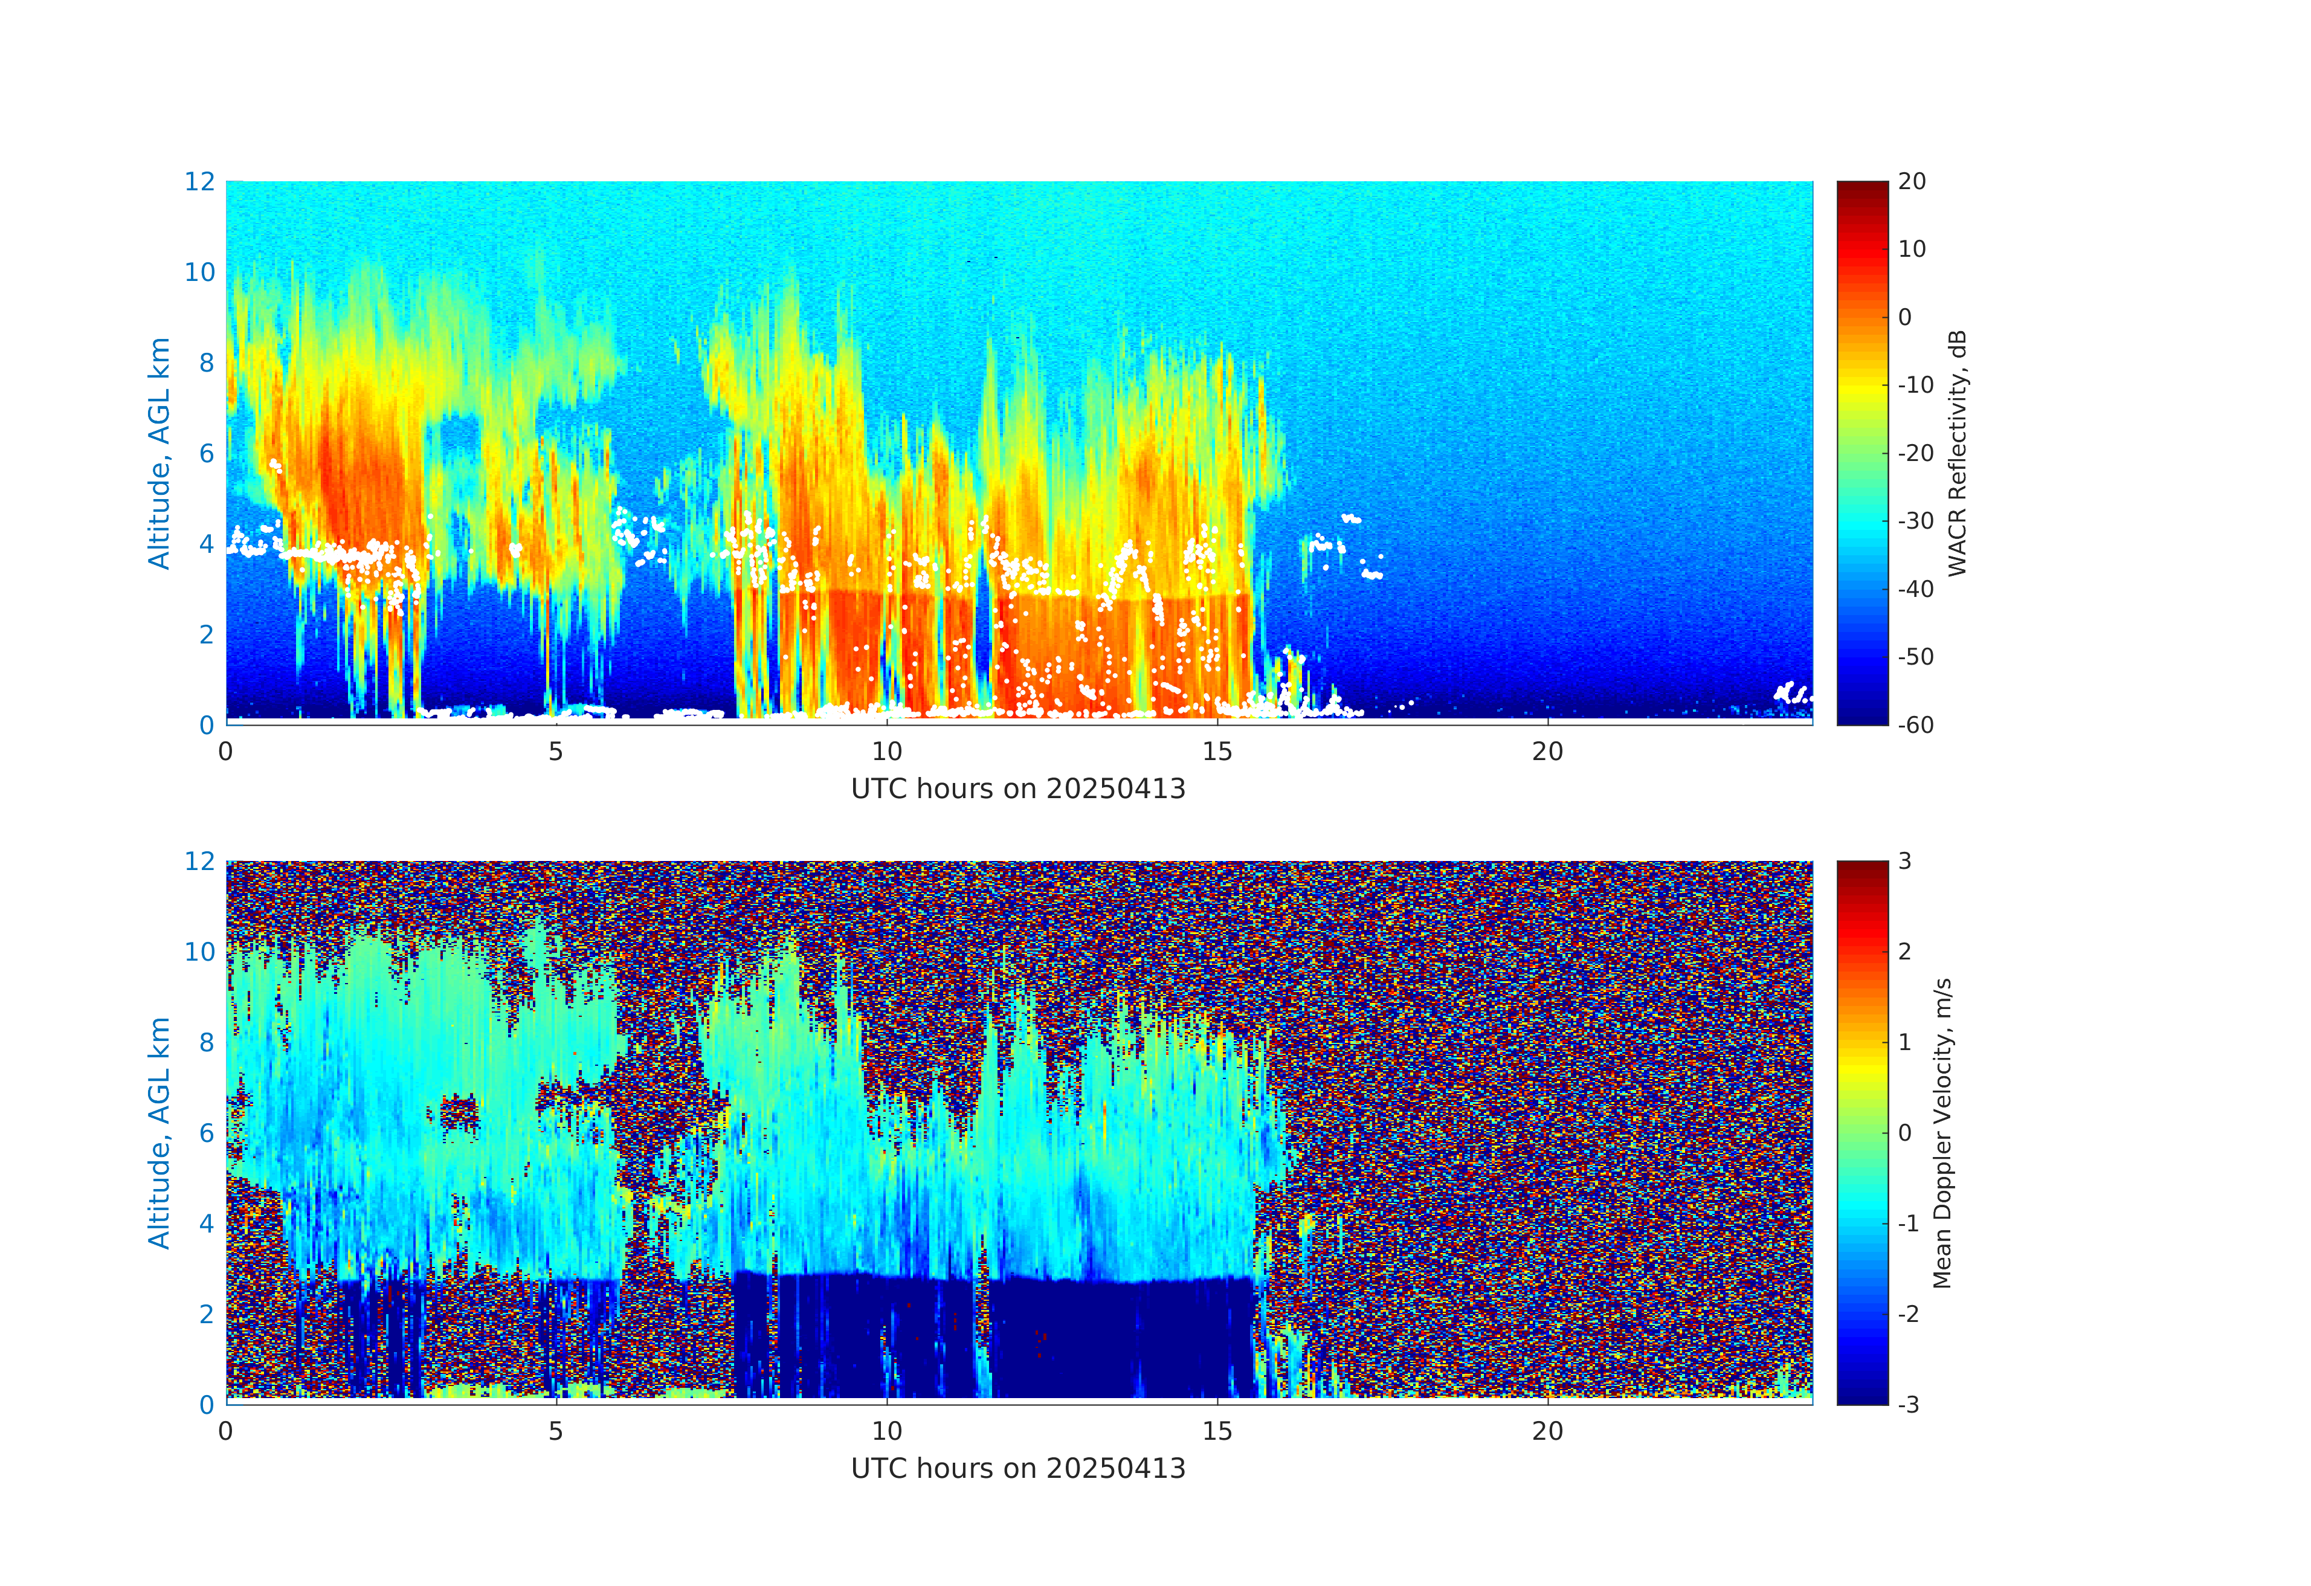
Task: Click hour 10 tick on top plot
Action: tap(887, 752)
